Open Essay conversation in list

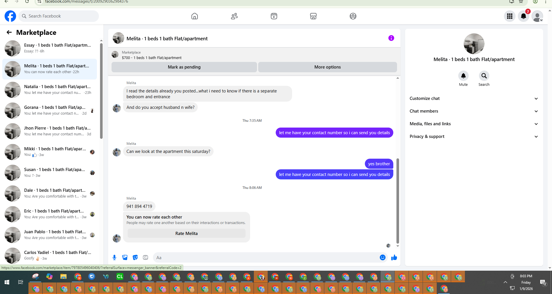coord(50,48)
